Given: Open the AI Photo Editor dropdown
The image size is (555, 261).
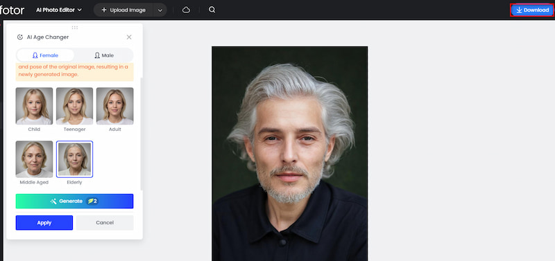Looking at the screenshot, I should coord(59,10).
